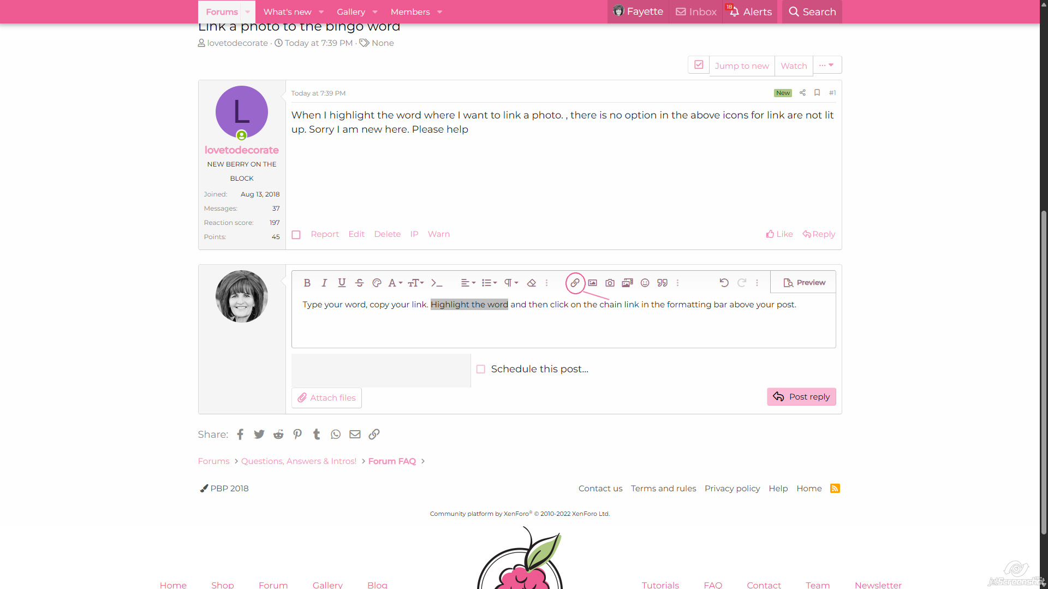
Task: Toggle bold formatting in editor toolbar
Action: [307, 283]
